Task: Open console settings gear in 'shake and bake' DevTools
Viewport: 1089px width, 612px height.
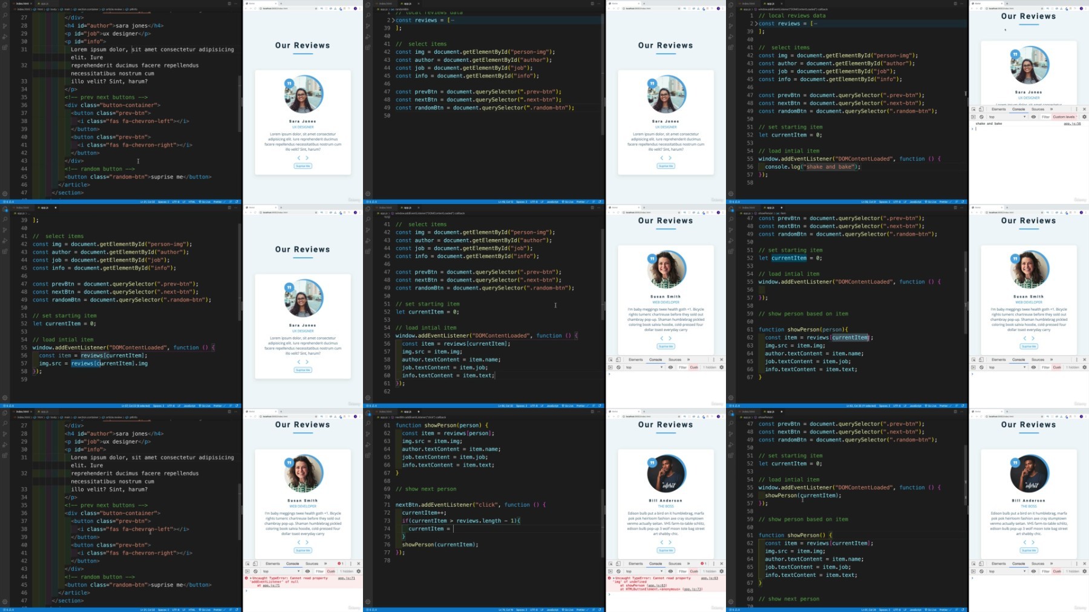Action: coord(1084,117)
